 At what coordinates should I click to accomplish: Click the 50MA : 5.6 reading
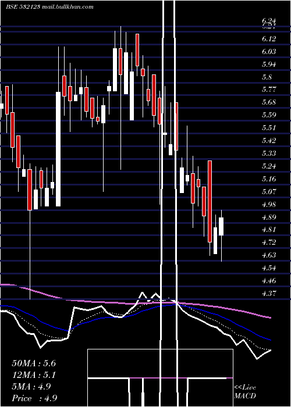click(34, 363)
